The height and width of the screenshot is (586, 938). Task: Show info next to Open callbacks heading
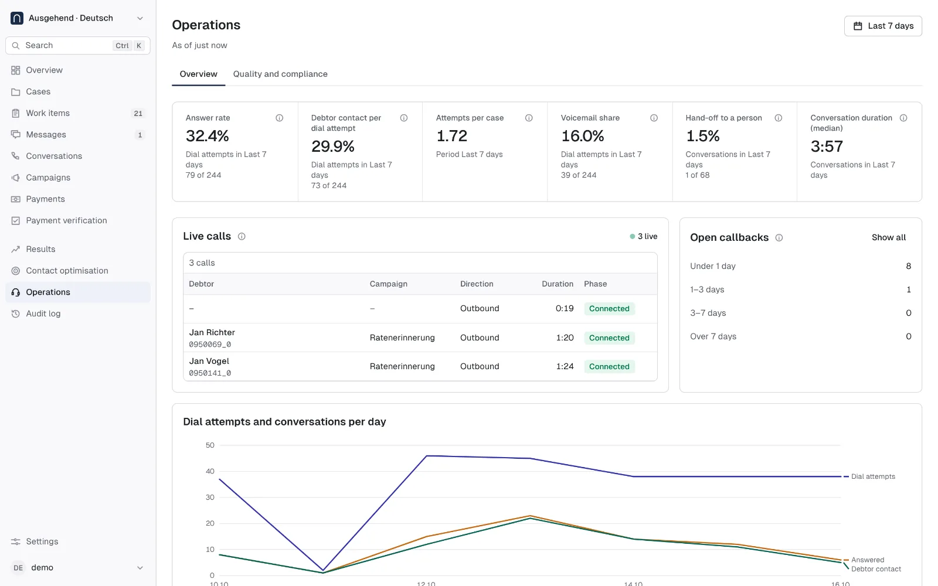click(779, 237)
